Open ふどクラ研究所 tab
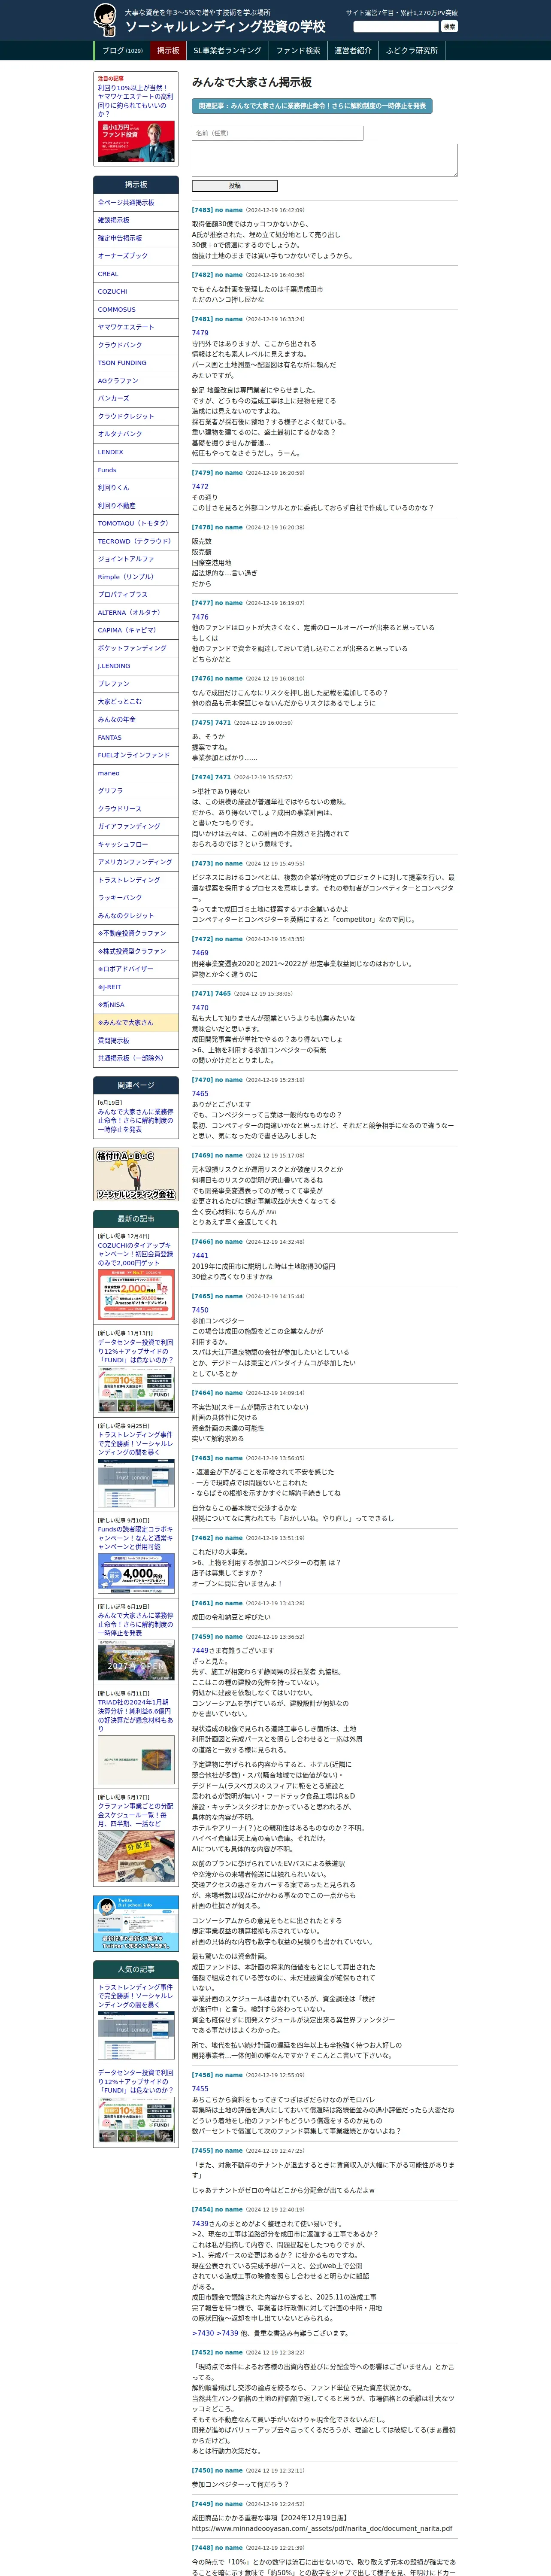The height and width of the screenshot is (2576, 551). tap(412, 51)
